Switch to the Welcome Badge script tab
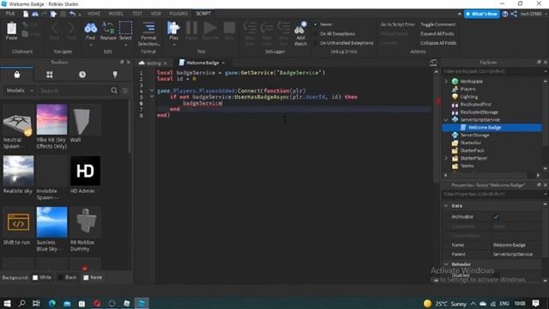 [x=202, y=63]
